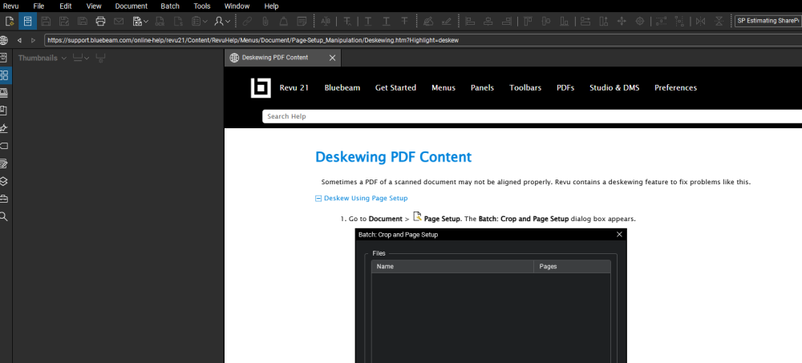
Task: Click the hyperlink chain toolbar icon
Action: pyautogui.click(x=247, y=22)
